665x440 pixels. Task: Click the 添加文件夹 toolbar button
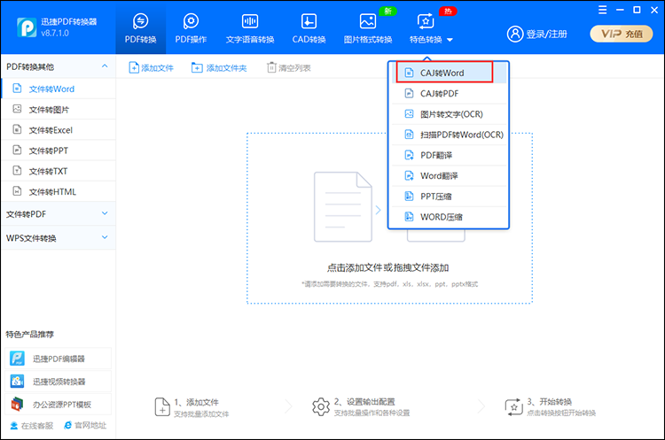coord(219,68)
